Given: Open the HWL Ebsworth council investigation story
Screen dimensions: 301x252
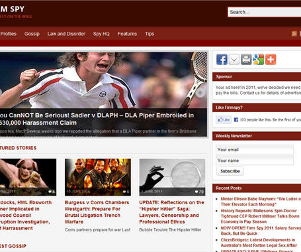Looking at the screenshot, I should (26, 215).
